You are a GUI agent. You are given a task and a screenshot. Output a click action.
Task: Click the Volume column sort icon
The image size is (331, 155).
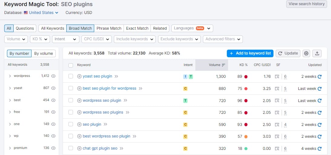pyautogui.click(x=223, y=65)
